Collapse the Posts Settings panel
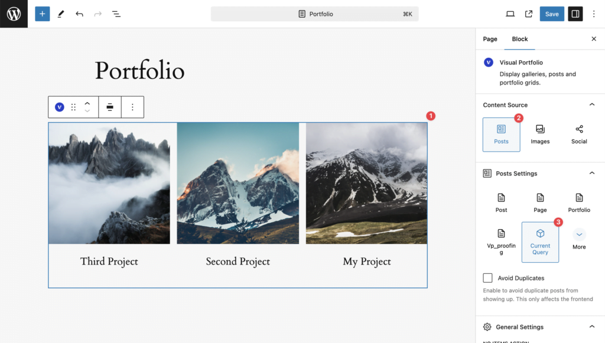The height and width of the screenshot is (343, 605). coord(592,174)
